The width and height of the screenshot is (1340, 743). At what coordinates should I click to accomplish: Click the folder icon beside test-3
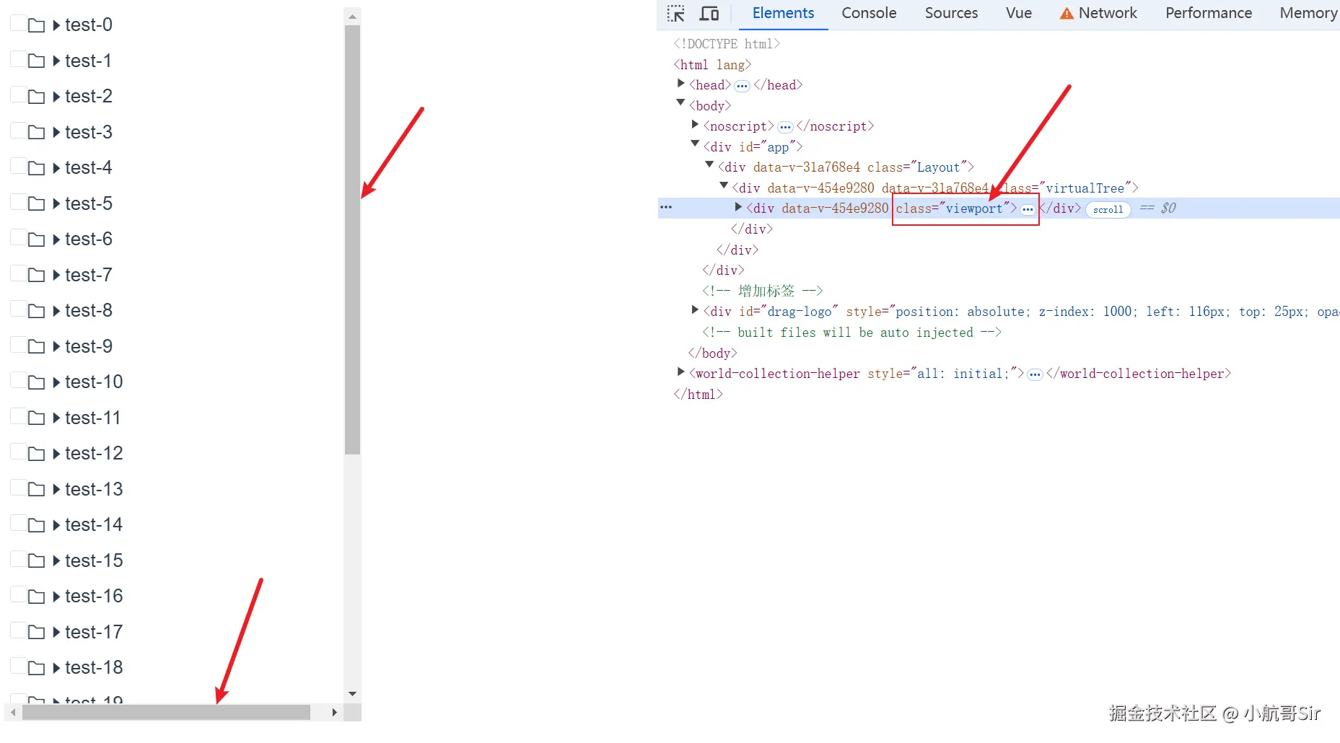pyautogui.click(x=36, y=133)
